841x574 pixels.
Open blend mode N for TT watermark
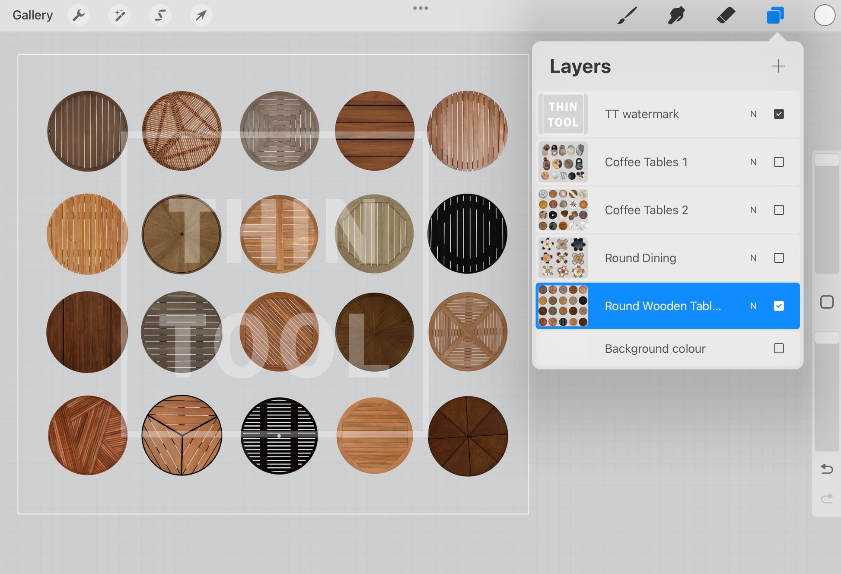click(753, 114)
